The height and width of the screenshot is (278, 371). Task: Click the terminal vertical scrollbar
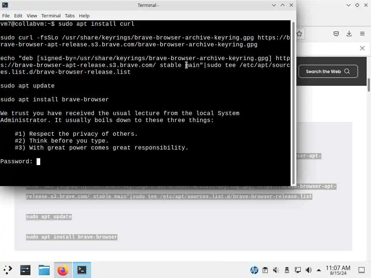click(293, 103)
